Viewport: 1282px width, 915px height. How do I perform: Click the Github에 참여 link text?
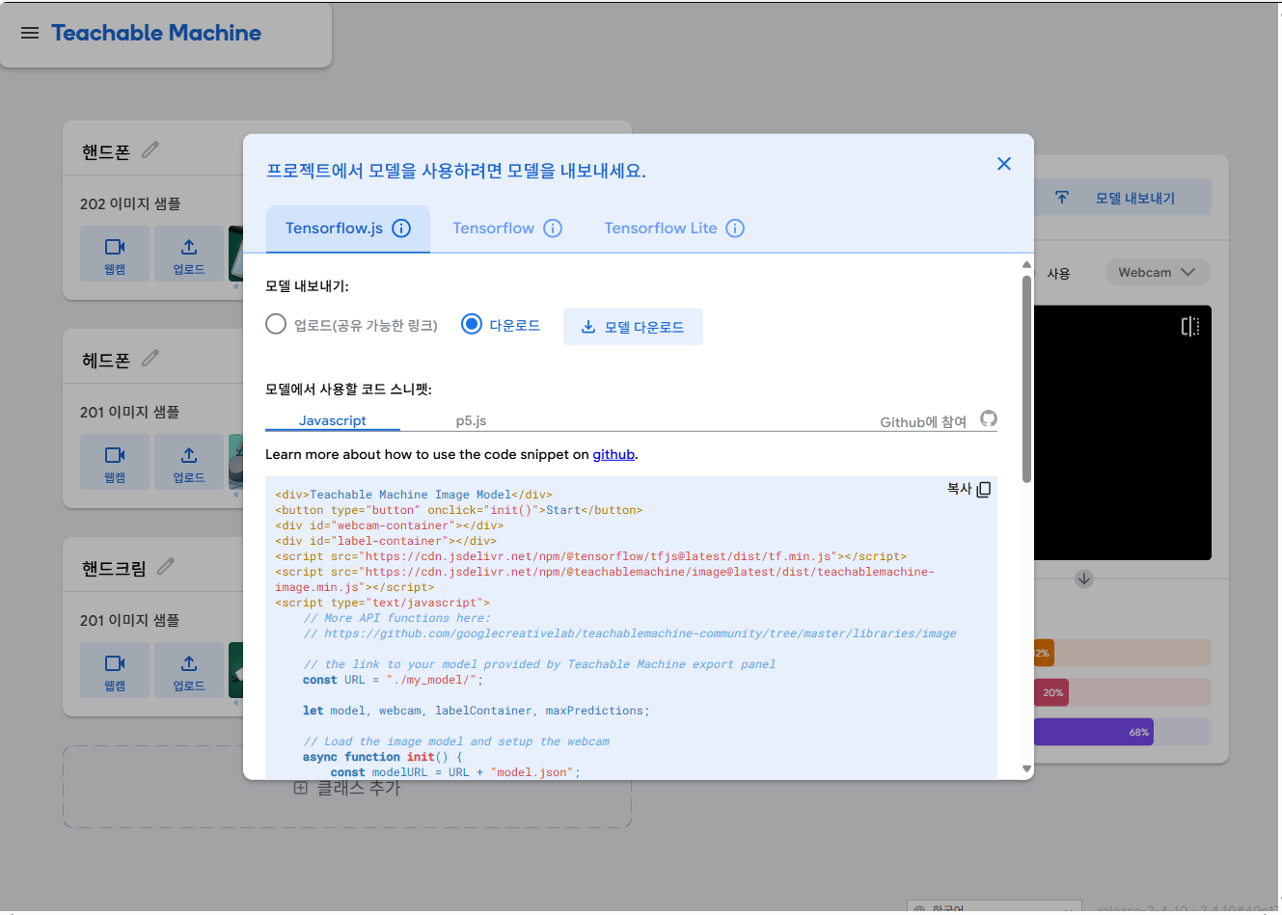(x=923, y=421)
